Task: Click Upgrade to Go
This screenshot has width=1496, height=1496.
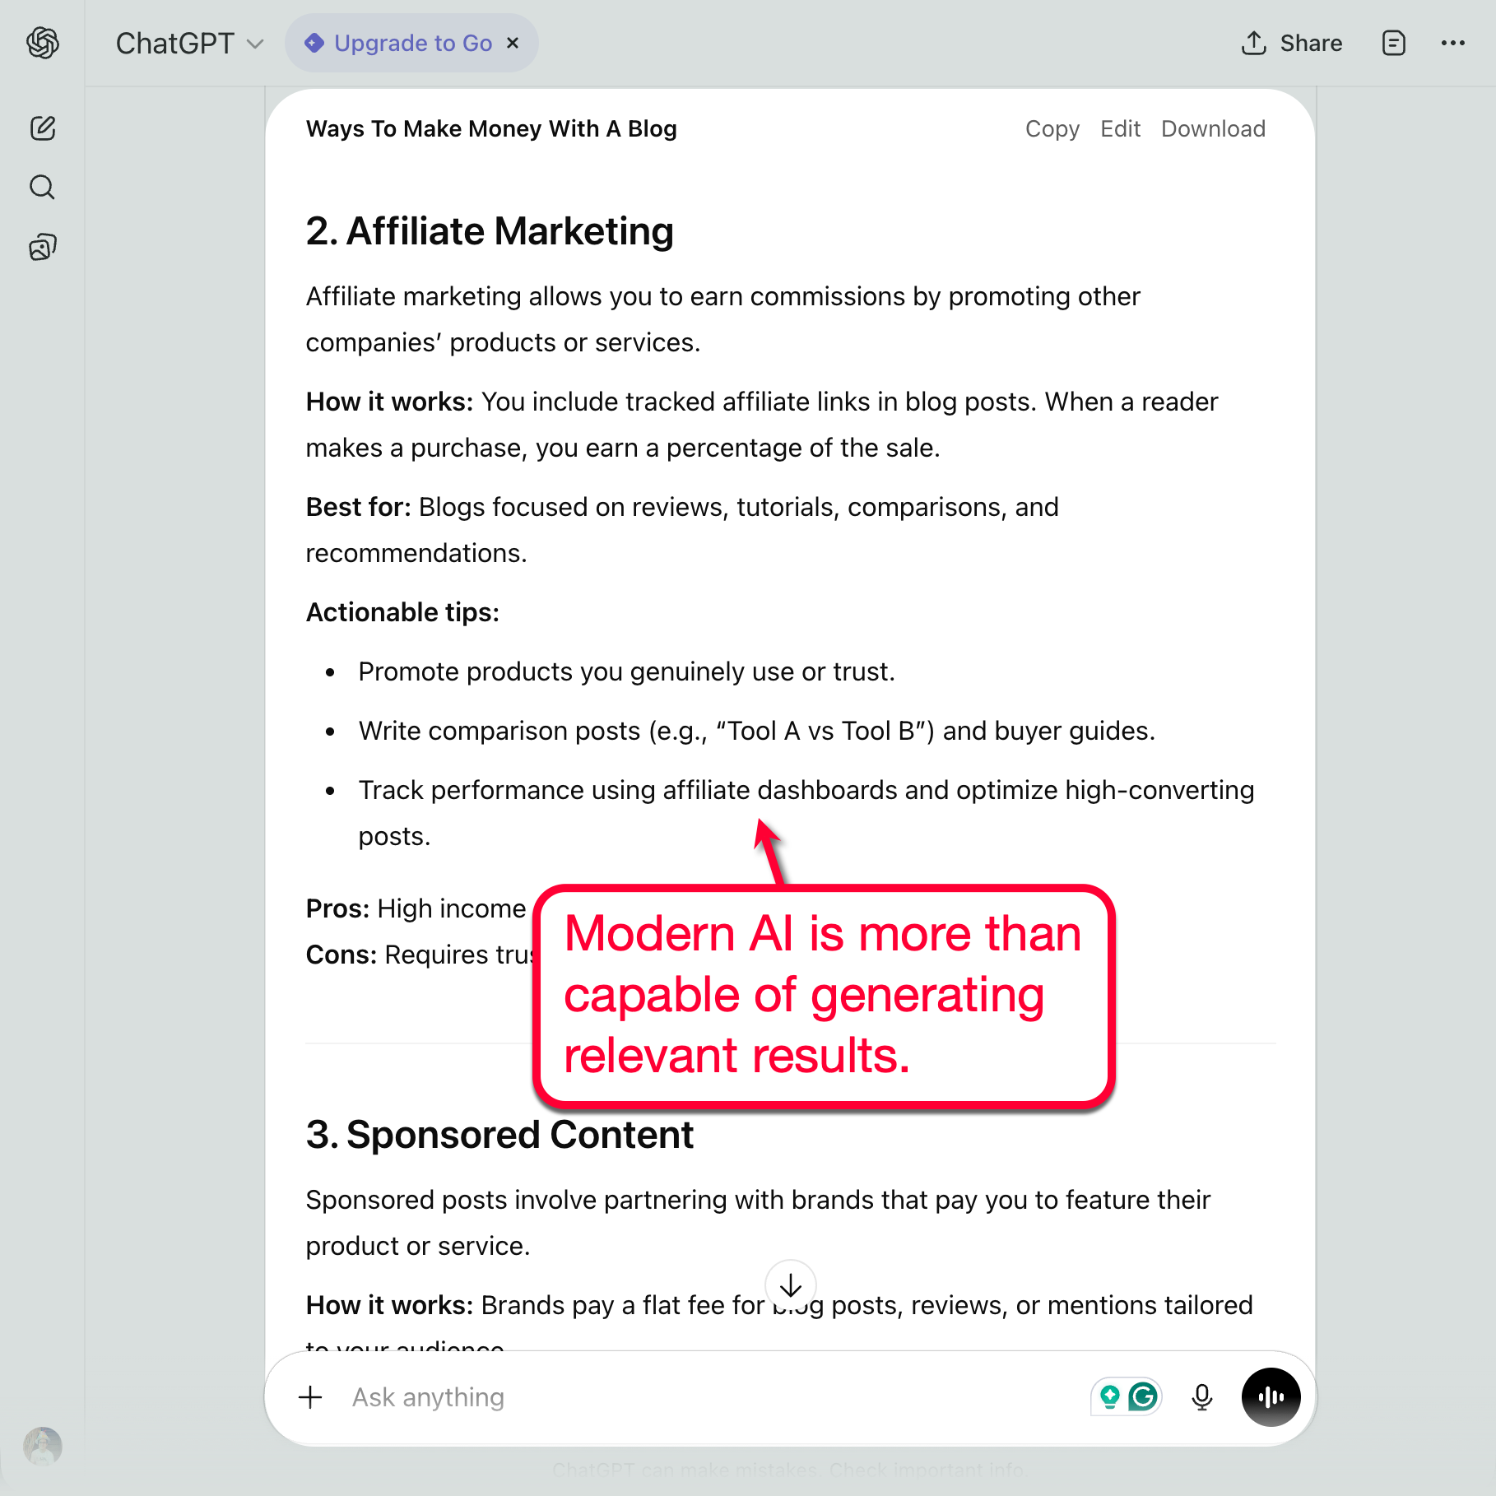Action: click(x=412, y=43)
